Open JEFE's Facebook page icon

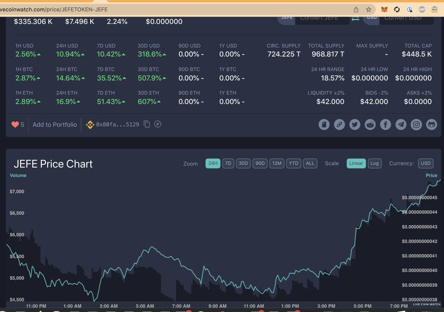(386, 125)
